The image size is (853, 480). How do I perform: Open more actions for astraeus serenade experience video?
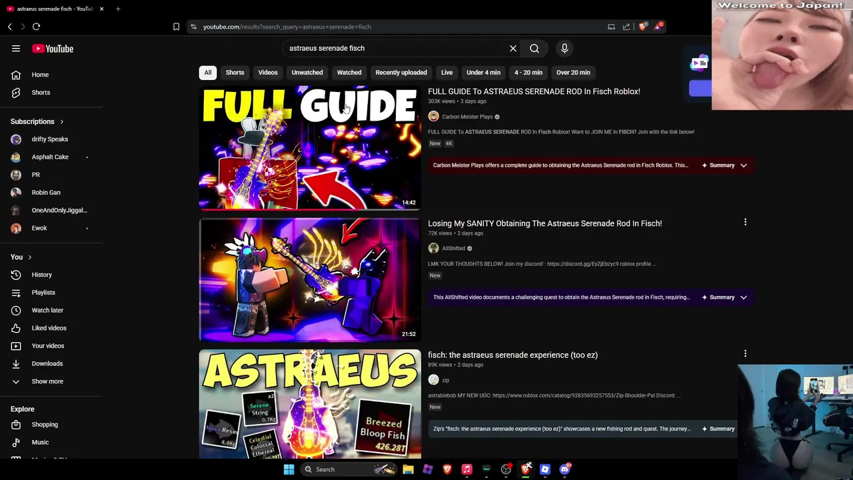click(x=745, y=353)
